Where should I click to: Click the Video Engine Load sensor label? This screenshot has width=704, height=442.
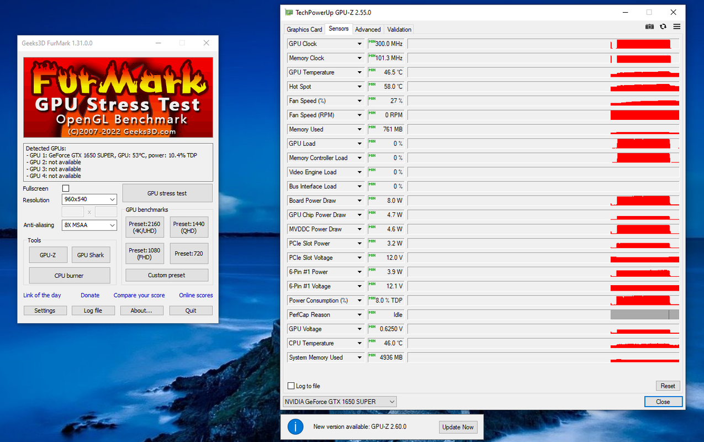(313, 172)
